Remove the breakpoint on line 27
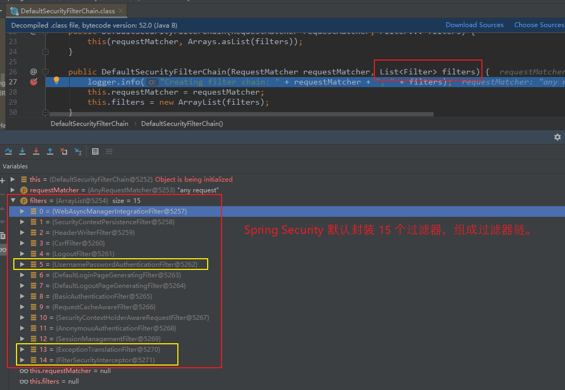Viewport: 565px width, 390px height. [34, 82]
